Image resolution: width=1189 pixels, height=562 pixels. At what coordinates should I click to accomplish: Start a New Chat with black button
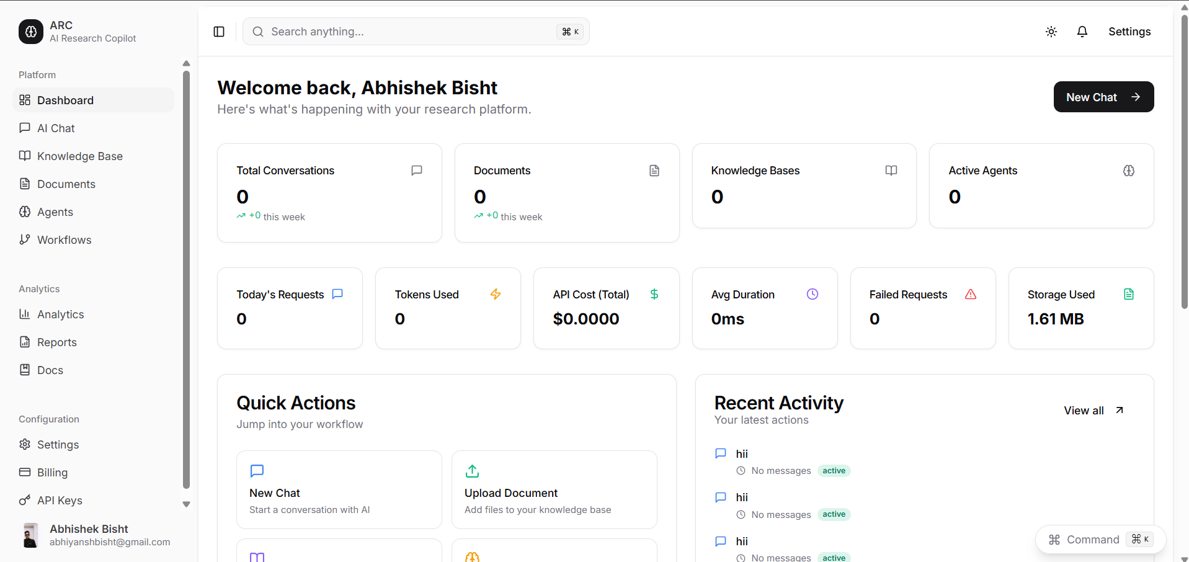1103,97
